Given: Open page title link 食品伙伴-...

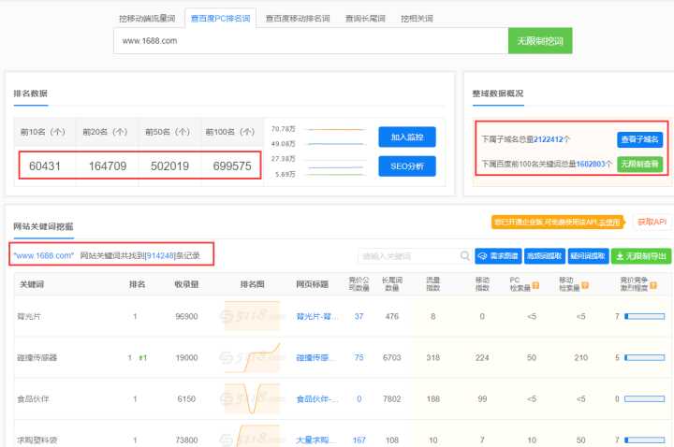Looking at the screenshot, I should tap(316, 399).
